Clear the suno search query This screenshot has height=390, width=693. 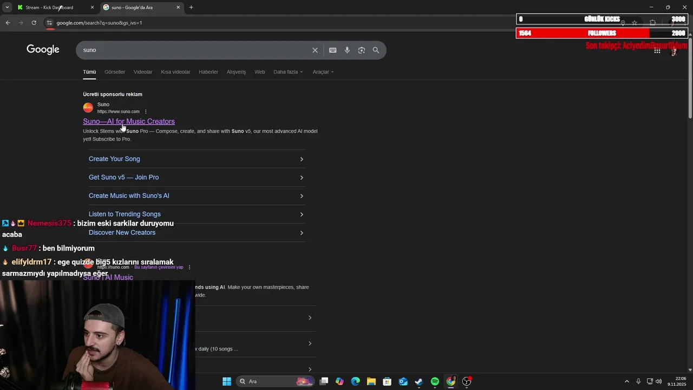click(x=315, y=50)
